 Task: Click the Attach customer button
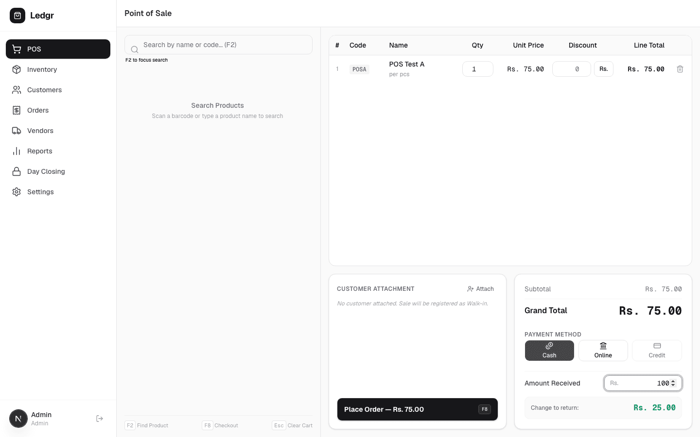point(480,289)
